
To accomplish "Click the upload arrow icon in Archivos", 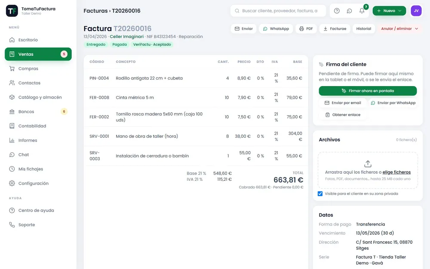I will 368,164.
